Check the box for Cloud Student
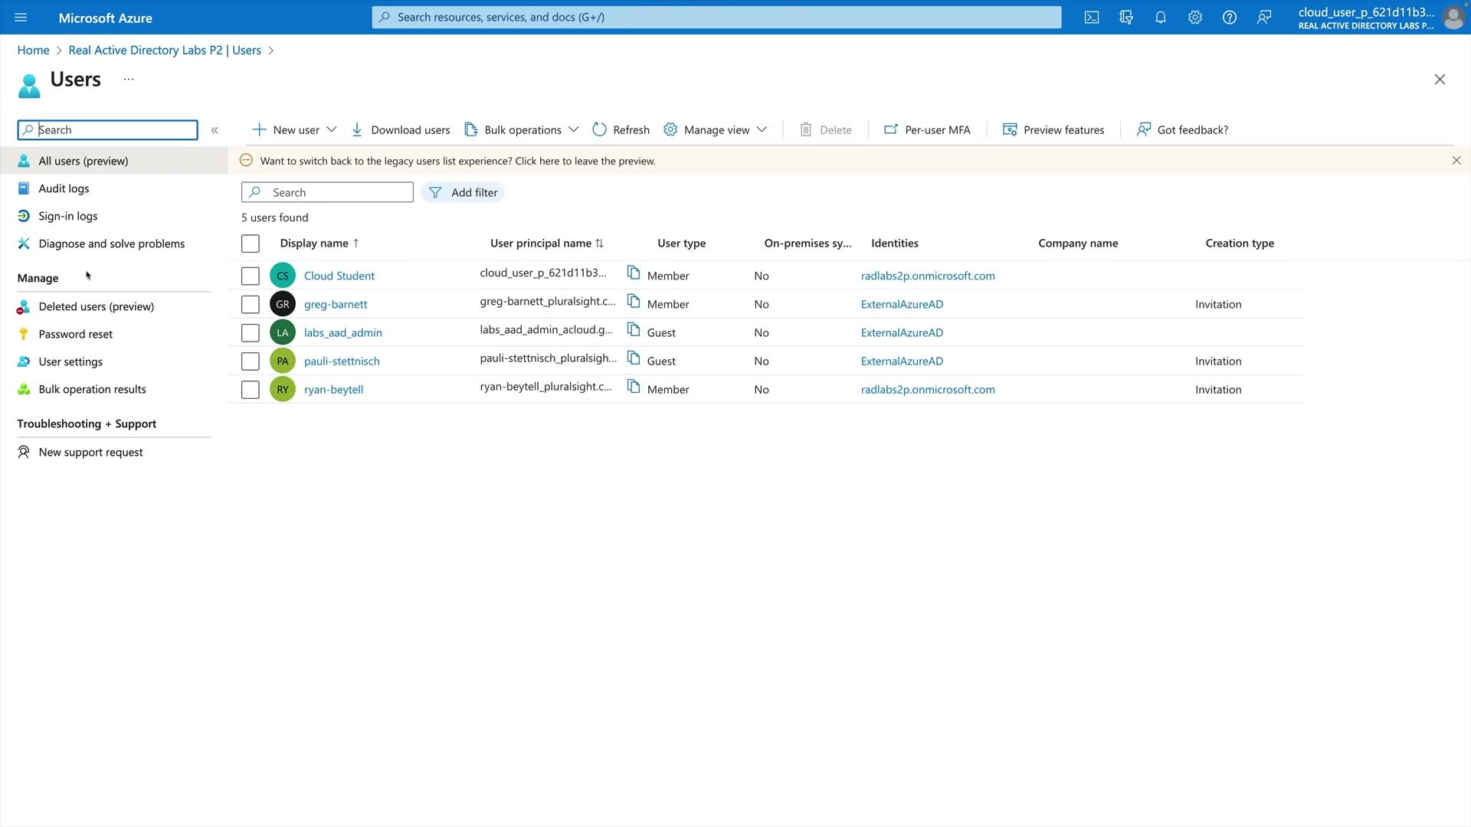 [x=251, y=276]
